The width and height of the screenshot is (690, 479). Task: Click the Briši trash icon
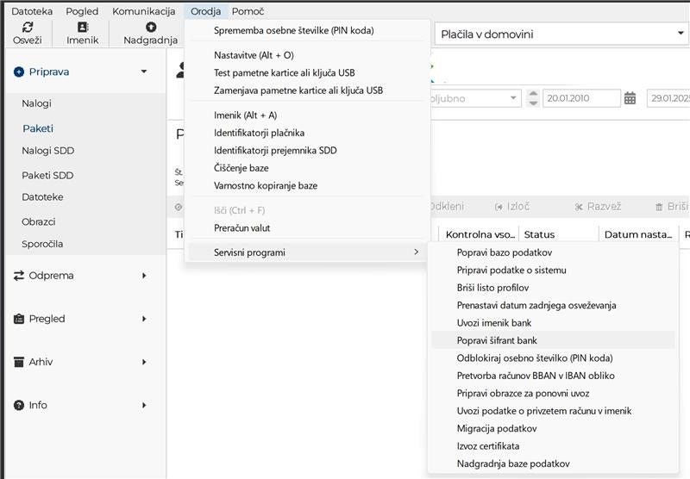pos(660,207)
